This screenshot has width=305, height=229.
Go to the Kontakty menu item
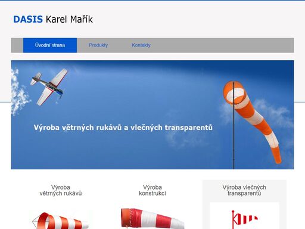pyautogui.click(x=141, y=45)
